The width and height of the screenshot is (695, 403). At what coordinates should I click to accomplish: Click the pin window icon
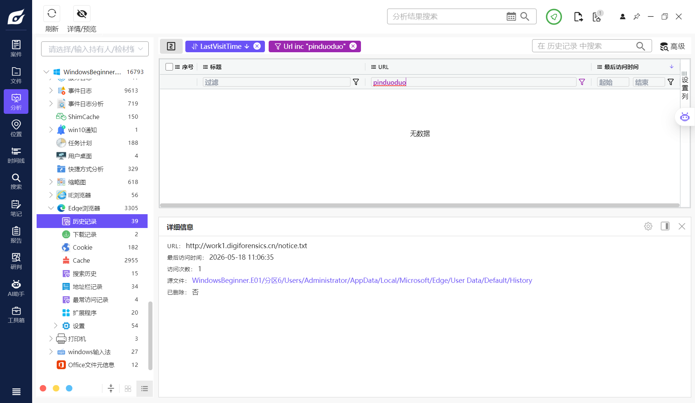click(637, 16)
